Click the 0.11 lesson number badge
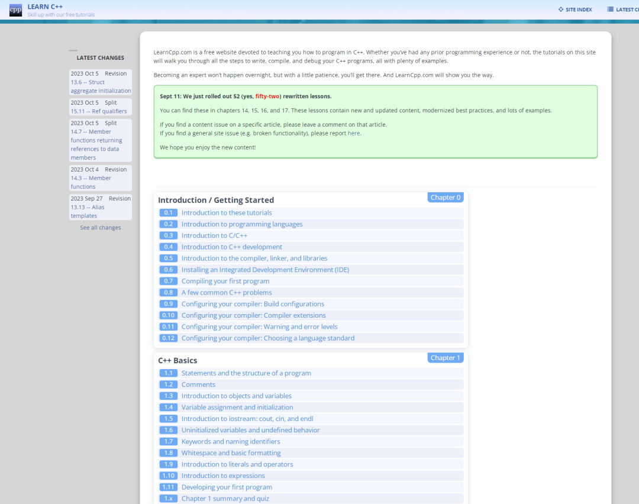Viewport: 639px width, 504px height. 168,327
